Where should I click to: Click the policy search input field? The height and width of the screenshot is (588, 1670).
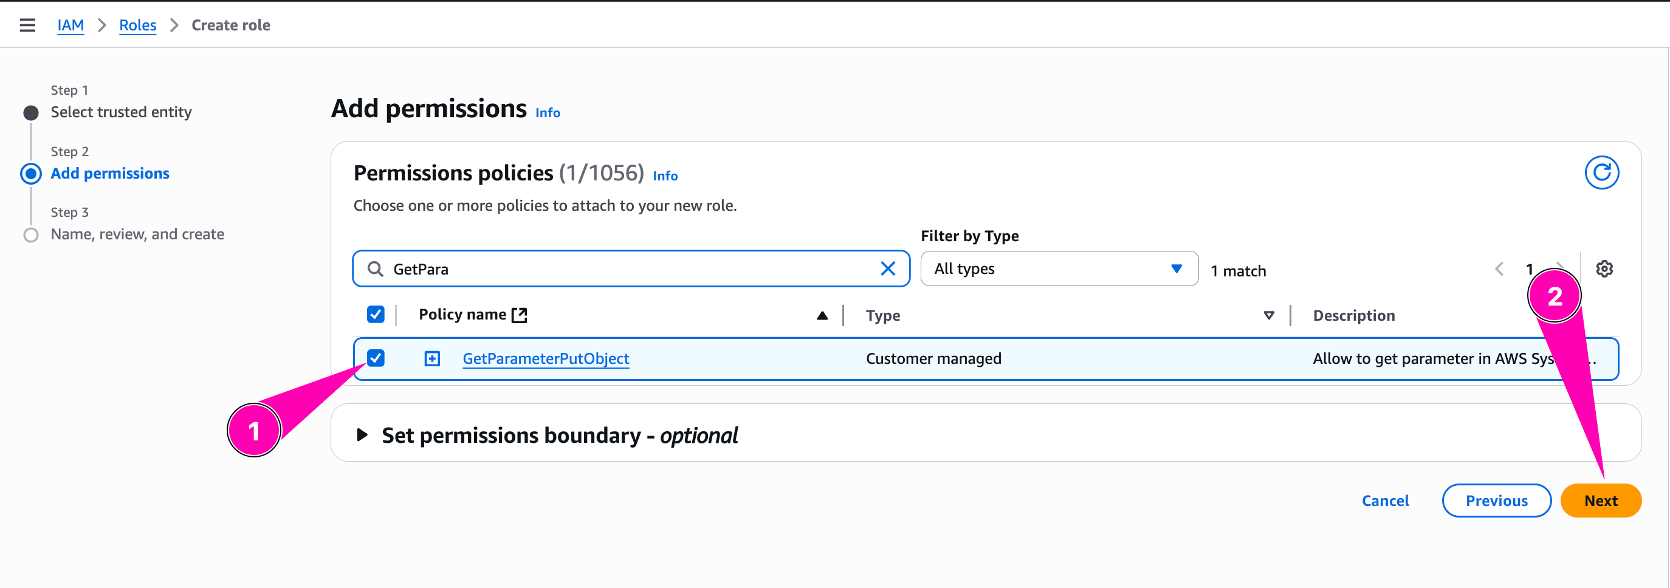pos(629,269)
